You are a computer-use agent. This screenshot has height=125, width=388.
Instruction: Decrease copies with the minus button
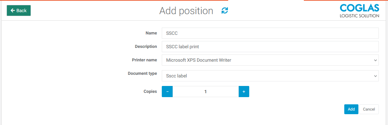167,92
